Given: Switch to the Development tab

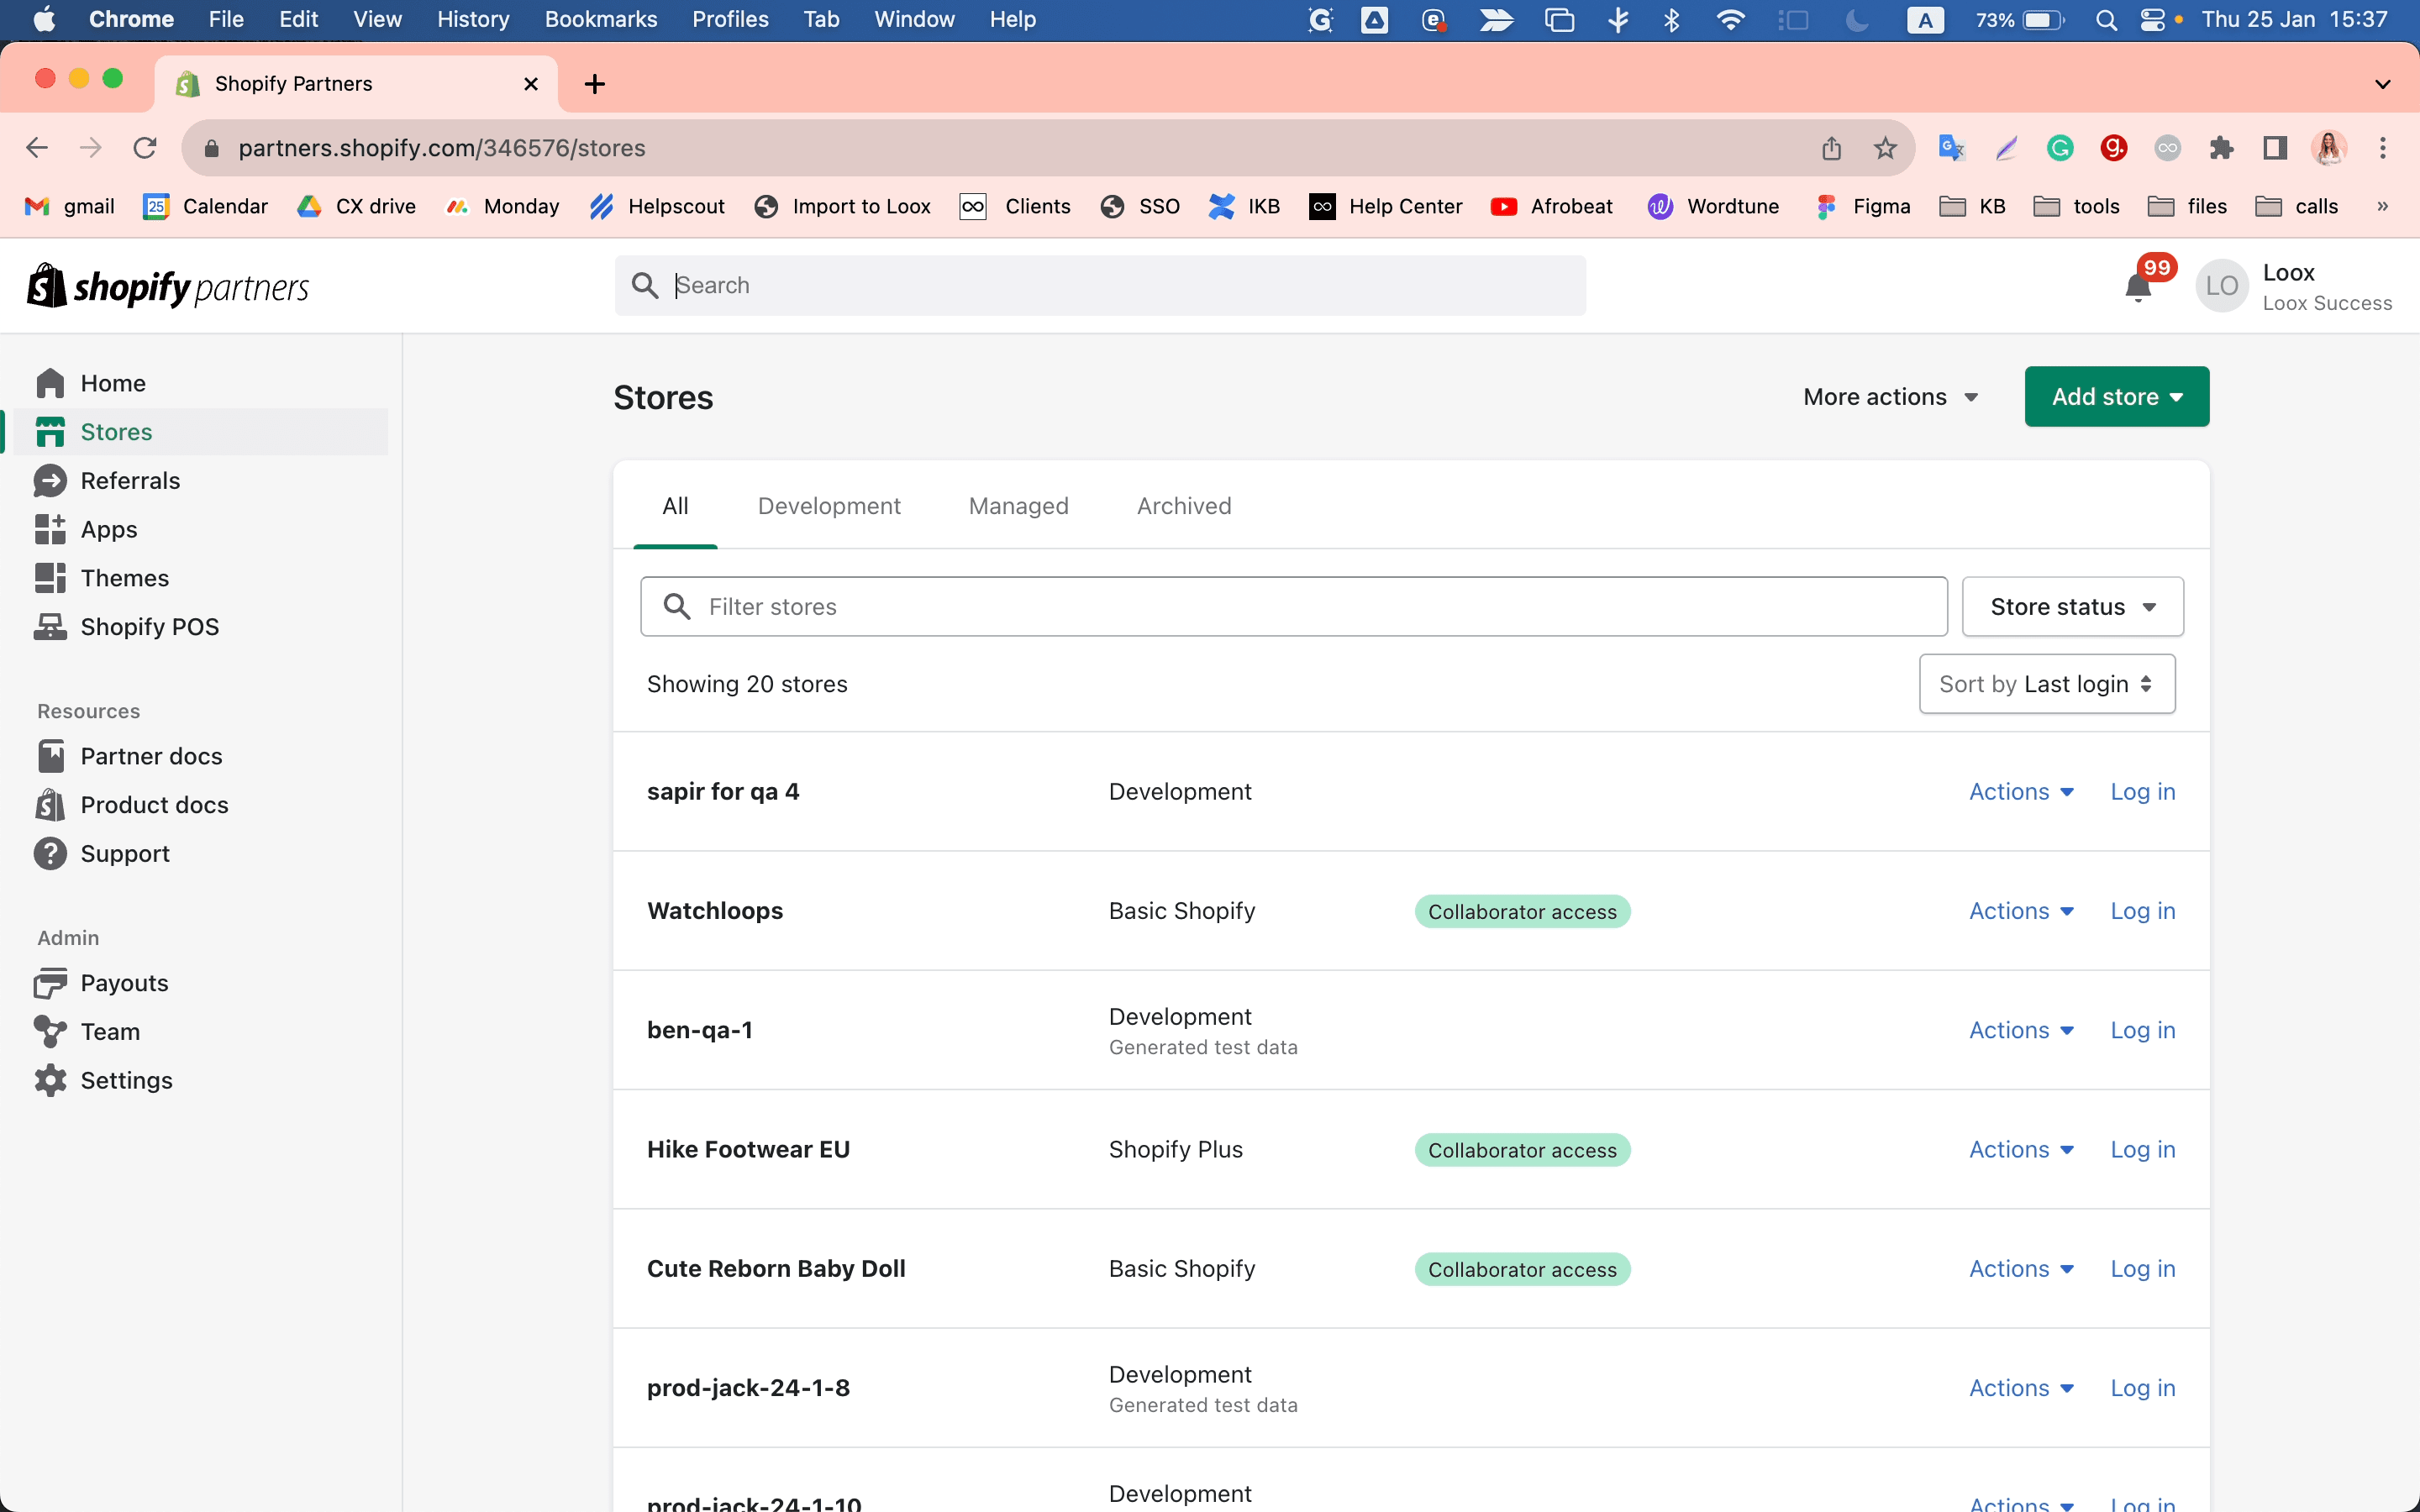Looking at the screenshot, I should tap(829, 506).
